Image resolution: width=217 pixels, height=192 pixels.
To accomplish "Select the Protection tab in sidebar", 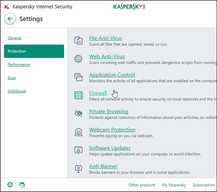I will (x=34, y=51).
